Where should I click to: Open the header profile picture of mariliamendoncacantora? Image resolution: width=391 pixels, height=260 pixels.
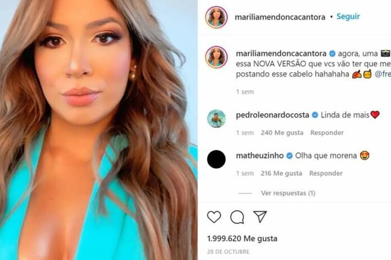[x=216, y=17]
